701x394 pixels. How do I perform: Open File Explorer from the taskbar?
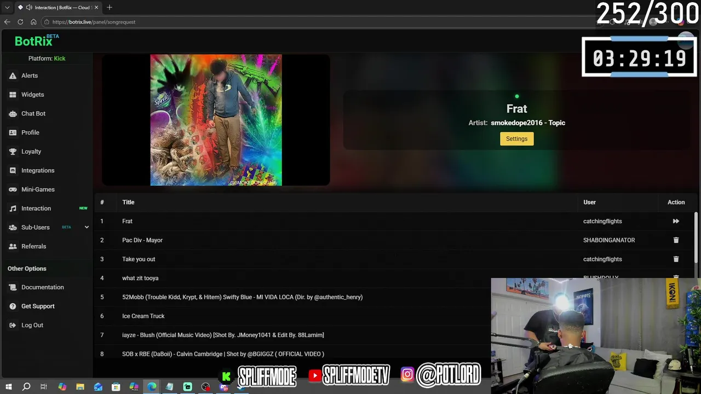pyautogui.click(x=80, y=387)
